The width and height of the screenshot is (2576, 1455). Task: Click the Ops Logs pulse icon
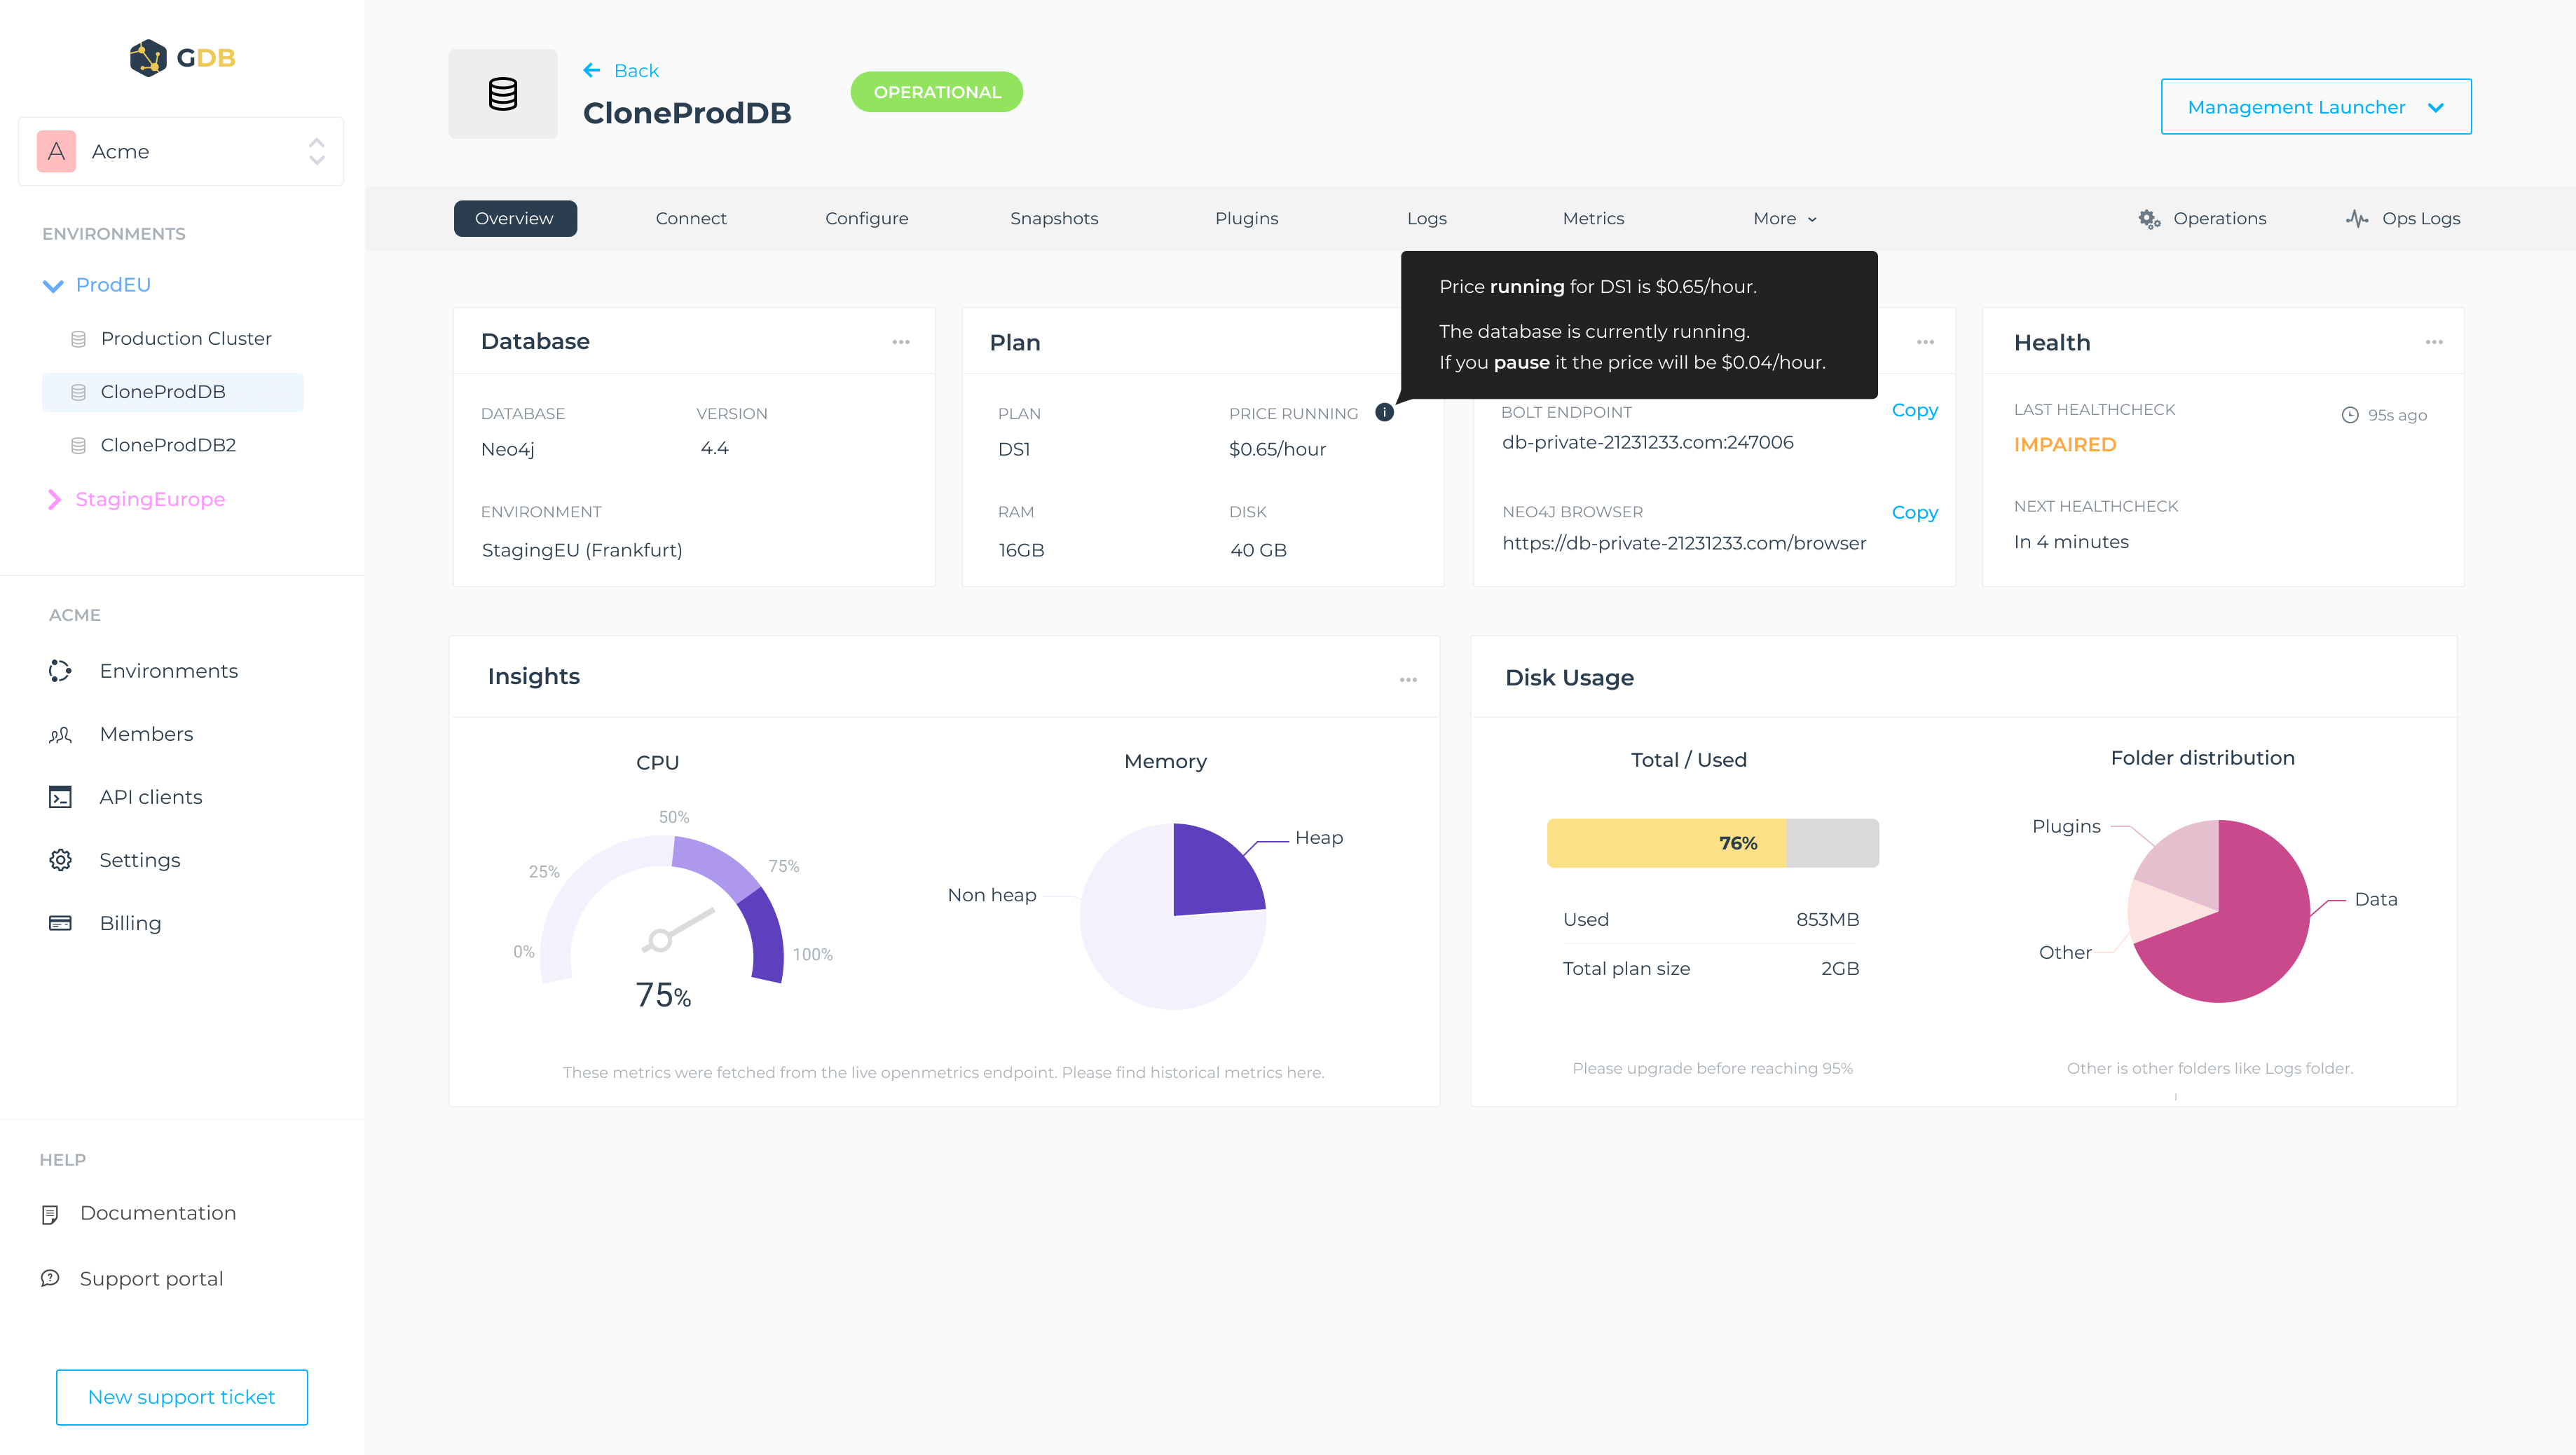point(2357,219)
